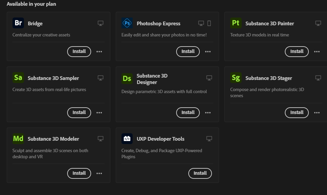
Task: Click the "Substance 3D Designer" title
Action: (152, 79)
